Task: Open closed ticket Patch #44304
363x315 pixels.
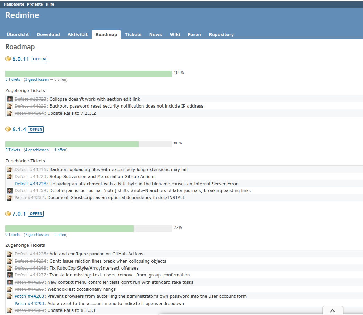Action: (30, 113)
